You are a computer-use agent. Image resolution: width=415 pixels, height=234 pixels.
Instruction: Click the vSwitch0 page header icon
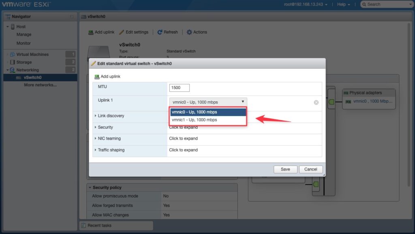[x=83, y=17]
